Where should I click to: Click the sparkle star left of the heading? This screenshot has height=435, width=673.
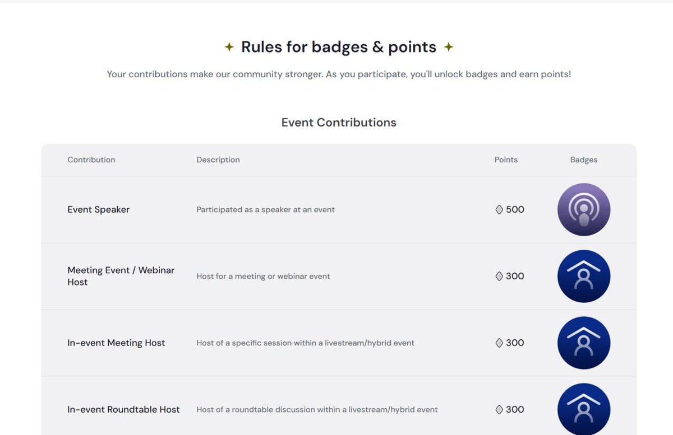[x=229, y=47]
